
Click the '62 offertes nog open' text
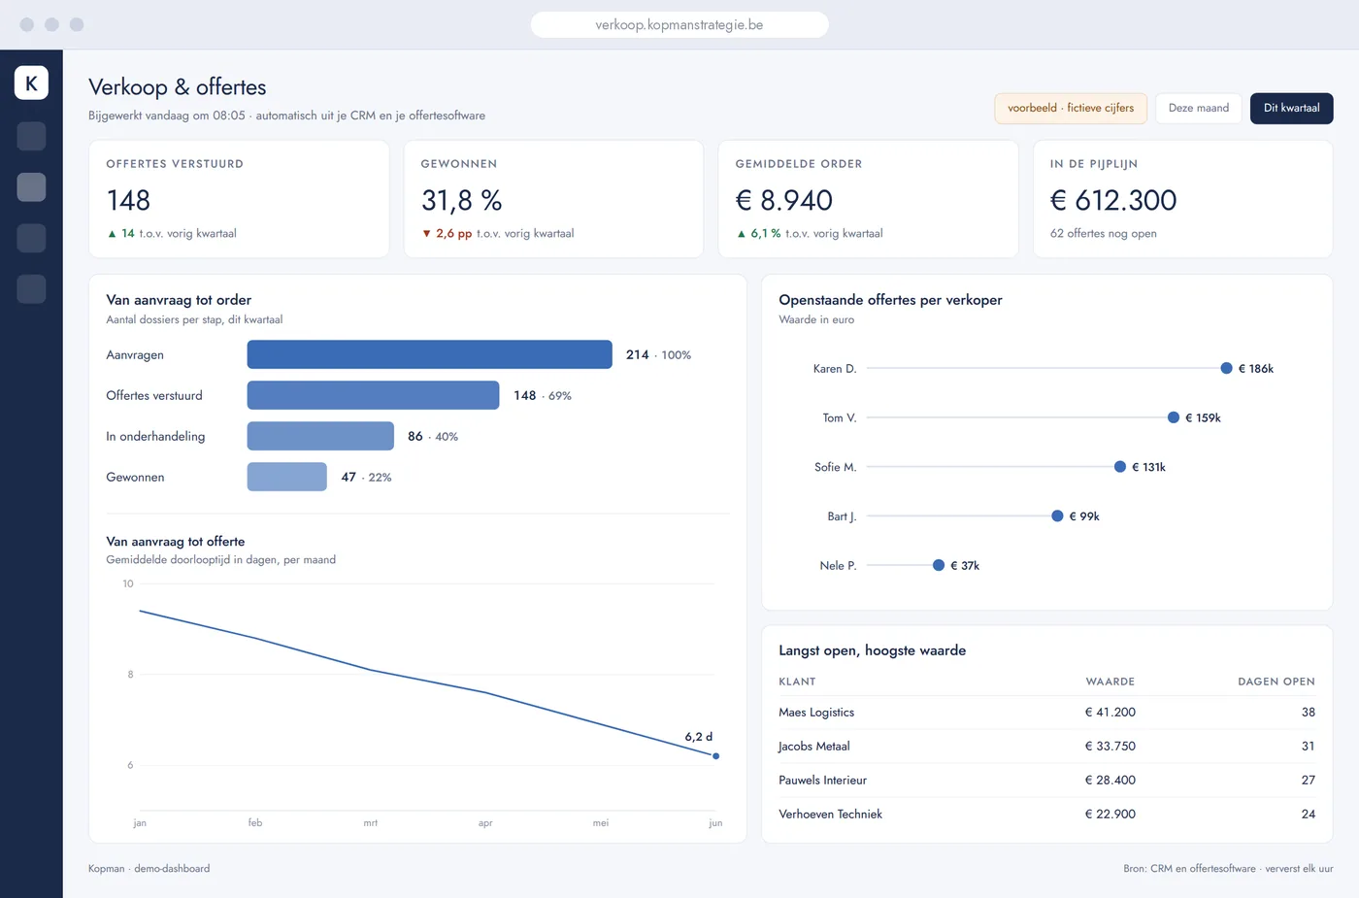1104,234
